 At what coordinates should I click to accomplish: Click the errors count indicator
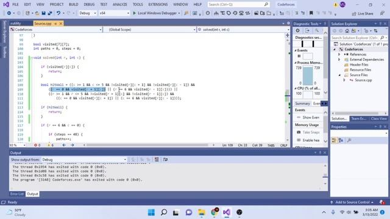click(37, 145)
